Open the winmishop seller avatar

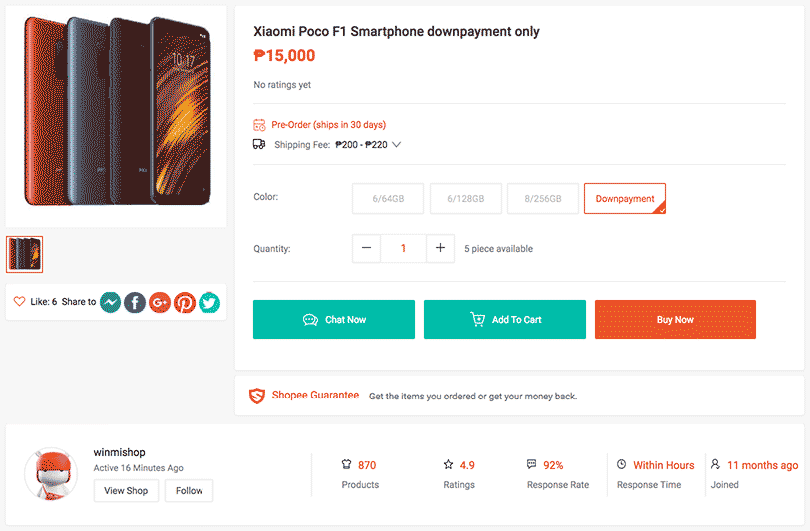[51, 474]
